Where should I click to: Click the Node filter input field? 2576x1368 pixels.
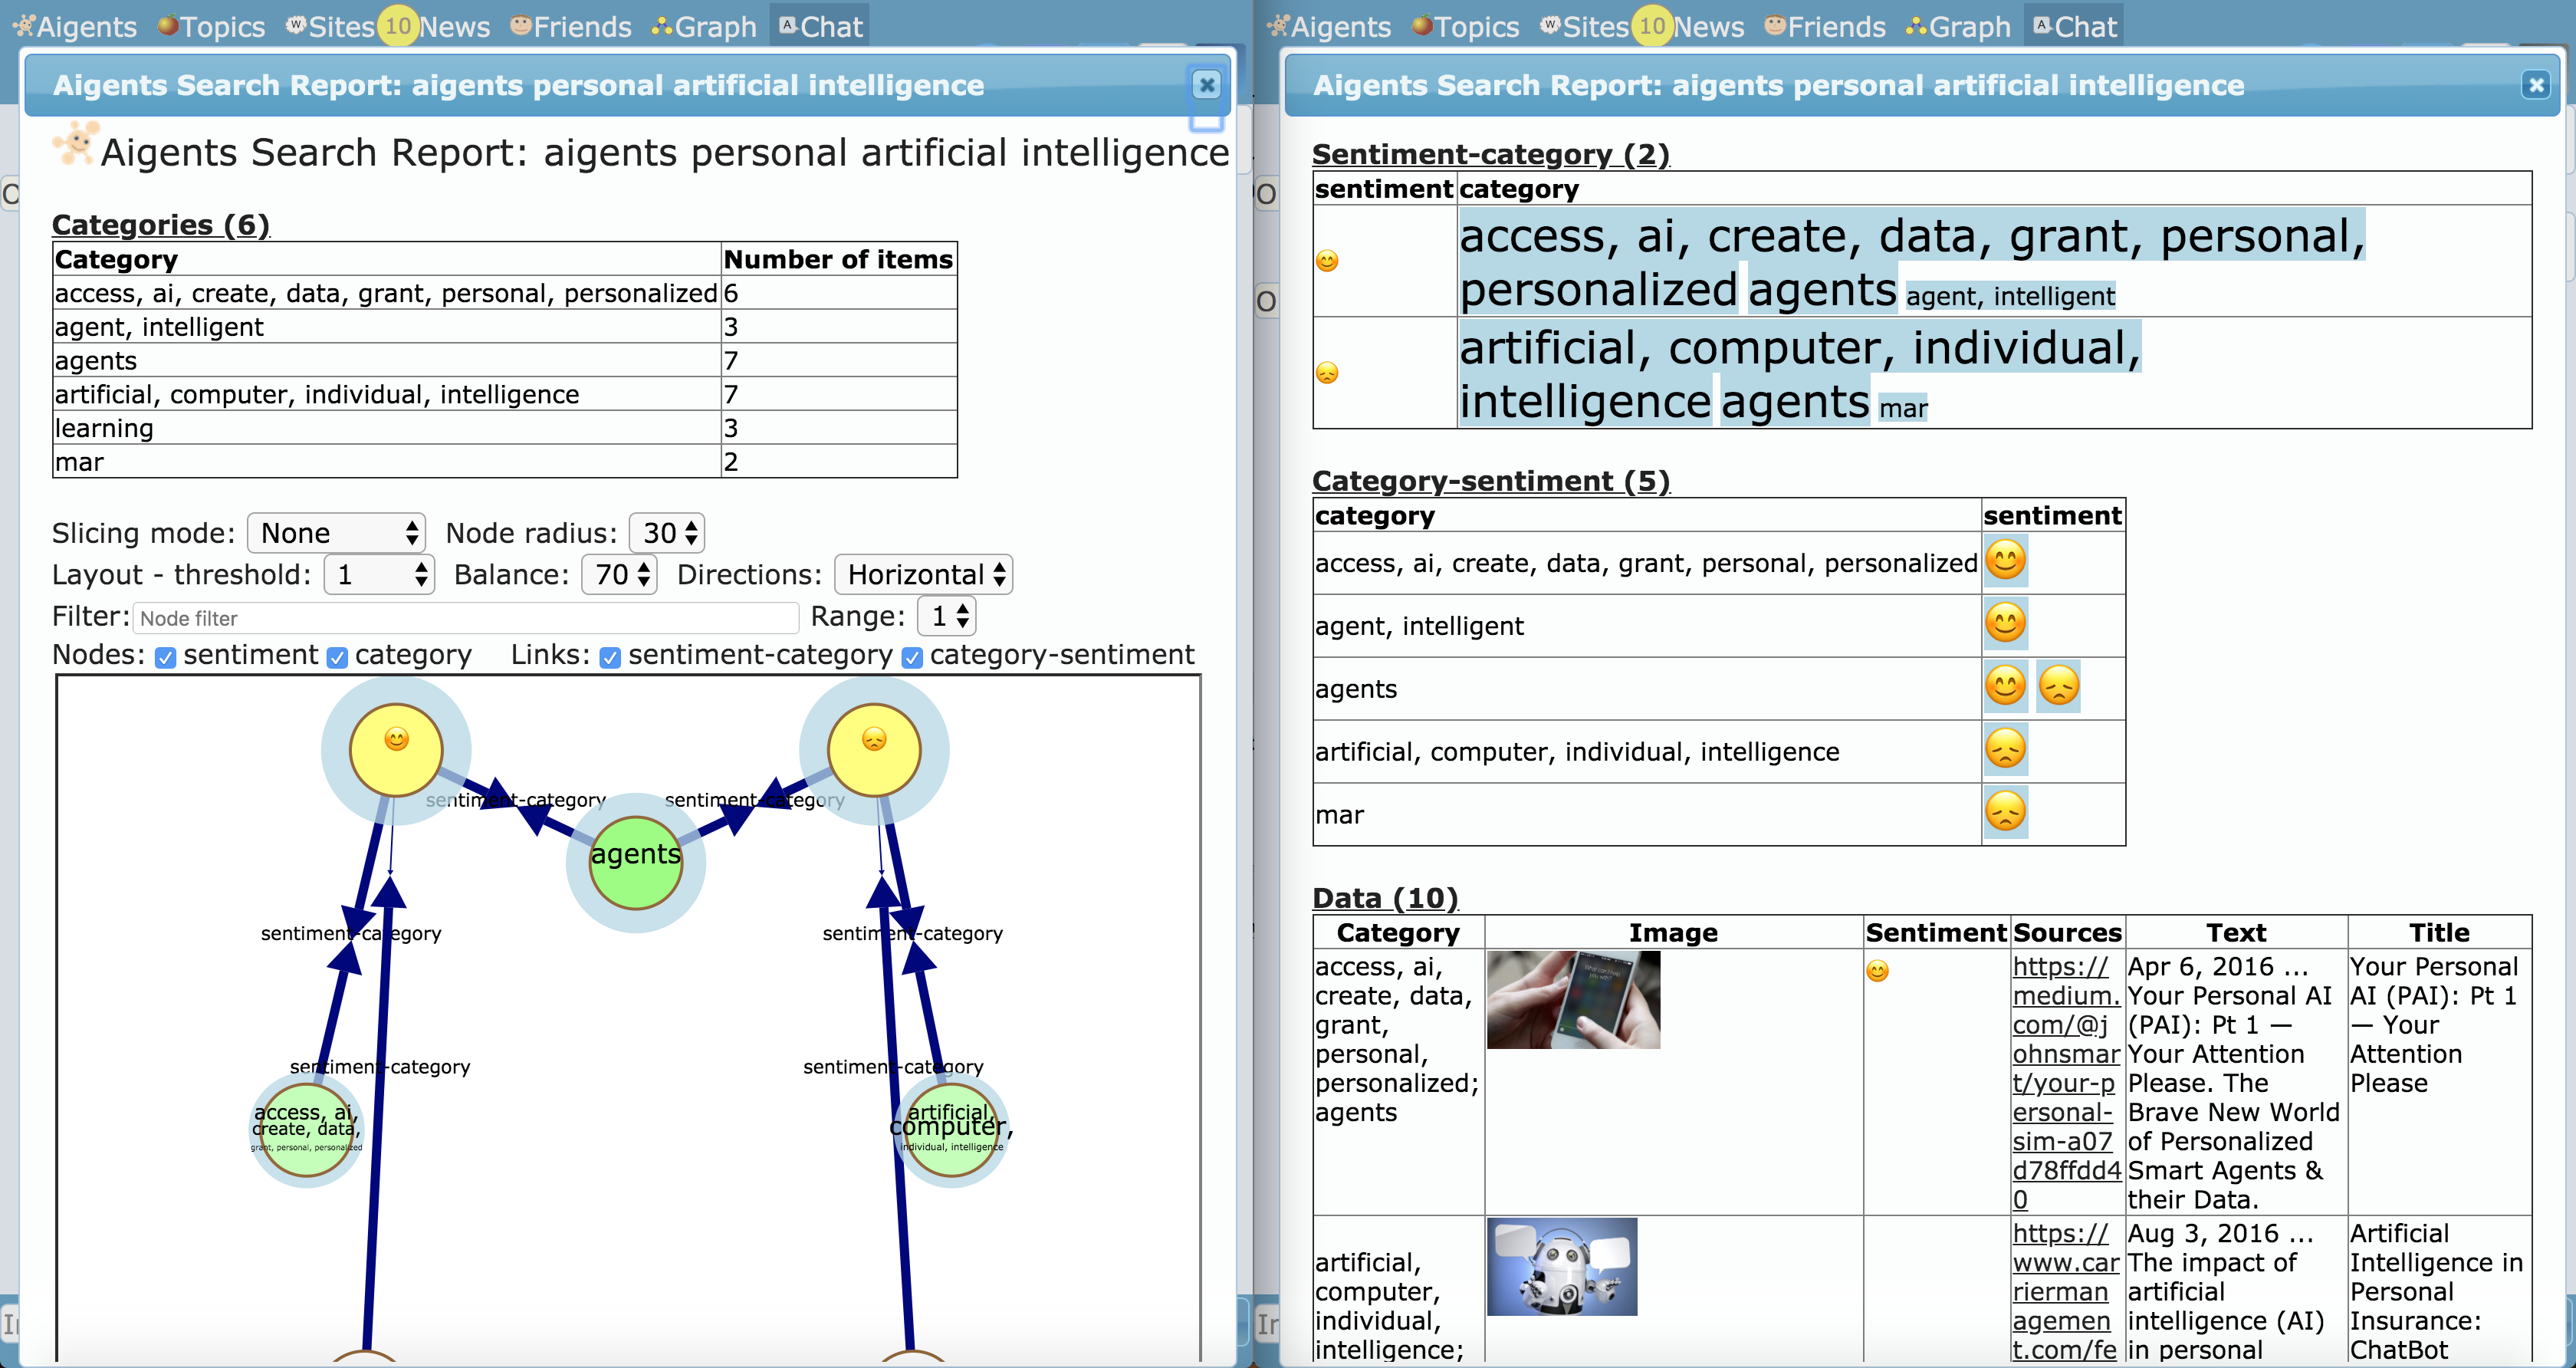coord(465,618)
